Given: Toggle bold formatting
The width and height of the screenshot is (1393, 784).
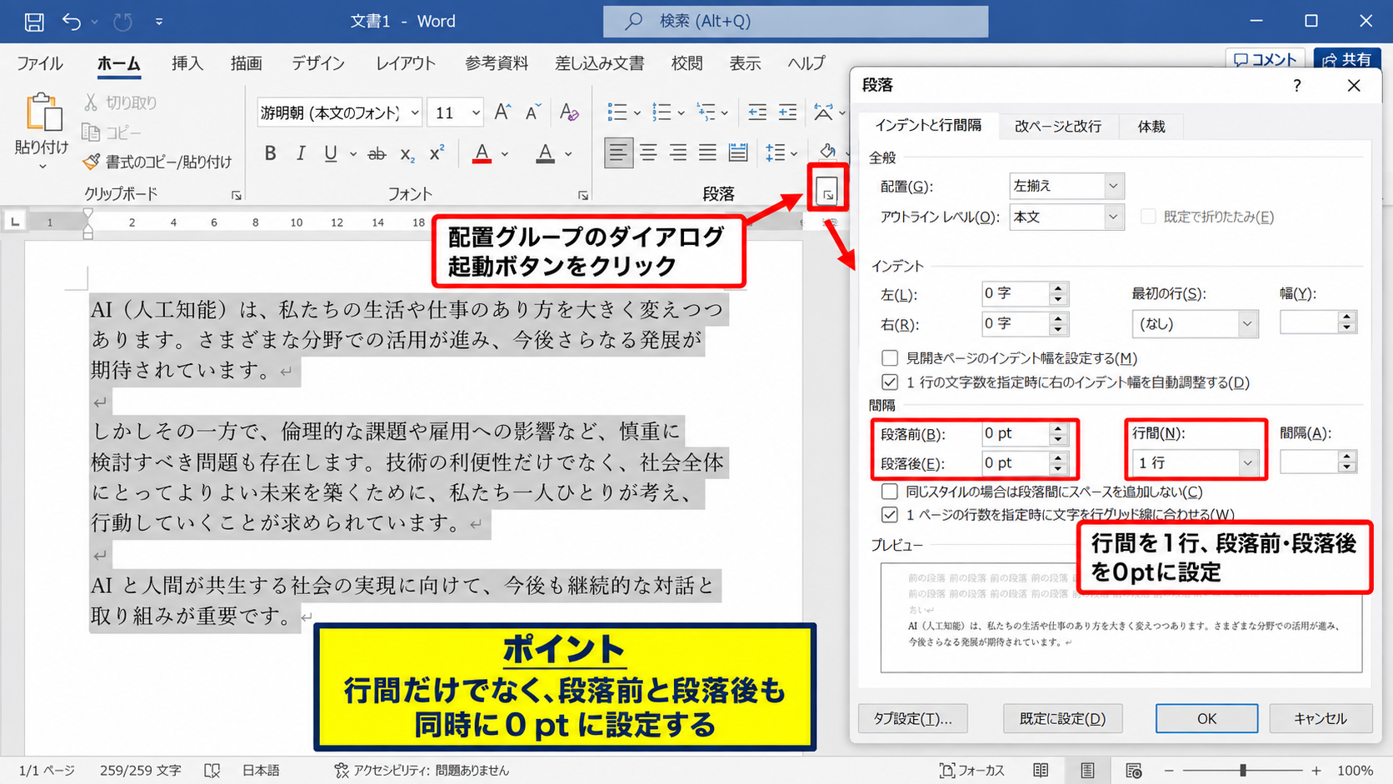Looking at the screenshot, I should pyautogui.click(x=270, y=153).
